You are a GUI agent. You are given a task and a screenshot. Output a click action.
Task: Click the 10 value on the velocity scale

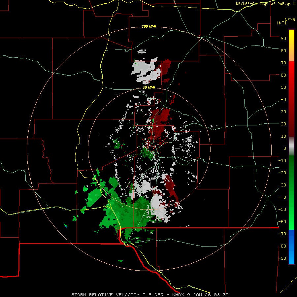(x=283, y=136)
